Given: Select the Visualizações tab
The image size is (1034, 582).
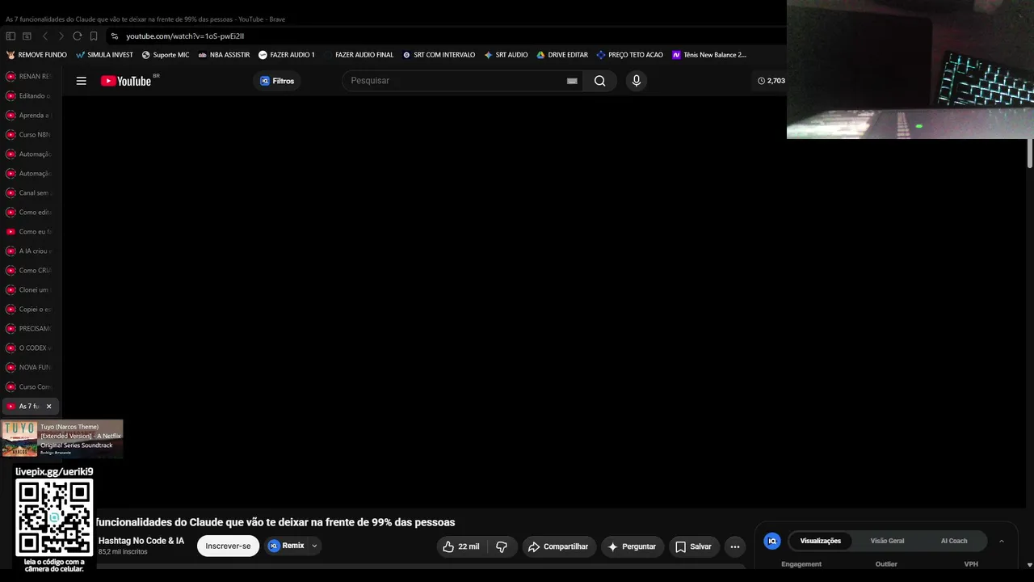Looking at the screenshot, I should pos(820,541).
